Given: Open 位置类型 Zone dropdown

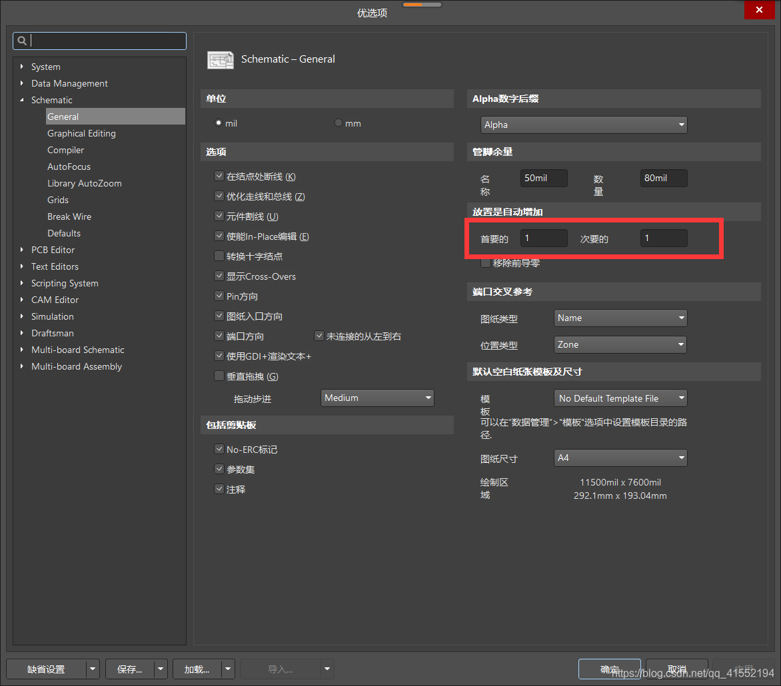Looking at the screenshot, I should [620, 344].
